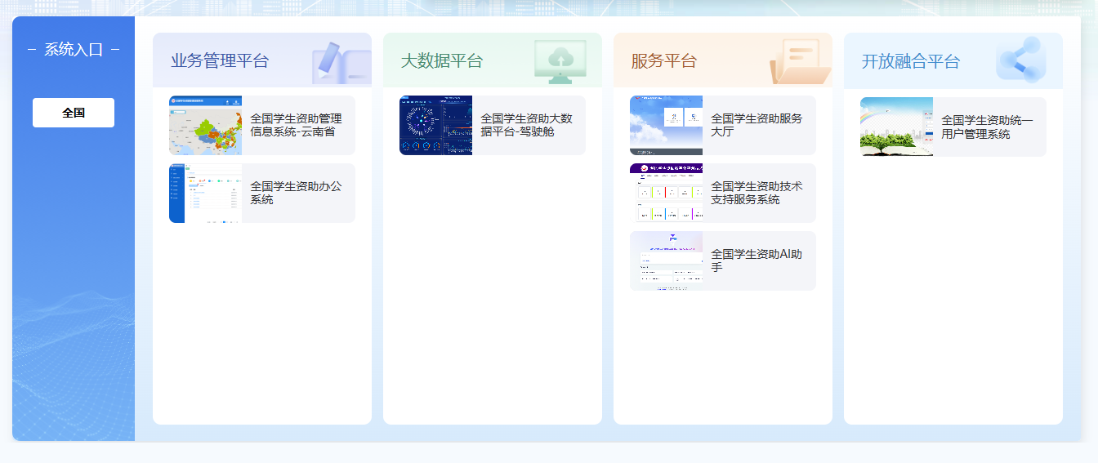This screenshot has width=1098, height=463.
Task: Open the 技术支持服务系统 thumbnail
Action: 666,193
